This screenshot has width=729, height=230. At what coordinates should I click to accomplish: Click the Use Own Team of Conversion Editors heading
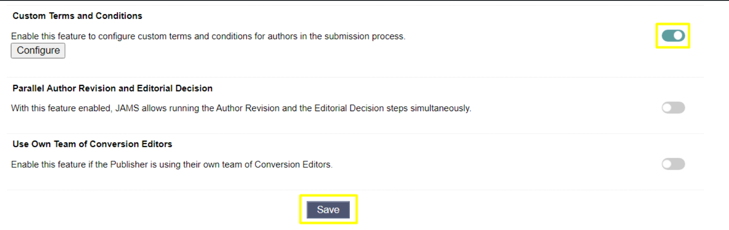point(92,144)
